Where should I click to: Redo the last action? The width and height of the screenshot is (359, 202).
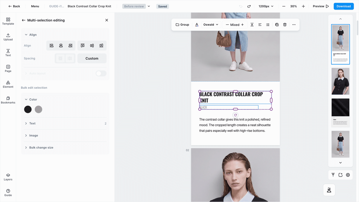[x=249, y=6]
